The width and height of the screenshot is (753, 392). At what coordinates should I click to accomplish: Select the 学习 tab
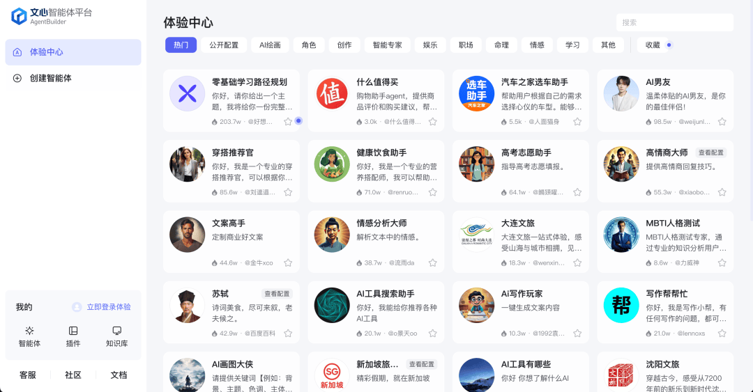tap(572, 45)
